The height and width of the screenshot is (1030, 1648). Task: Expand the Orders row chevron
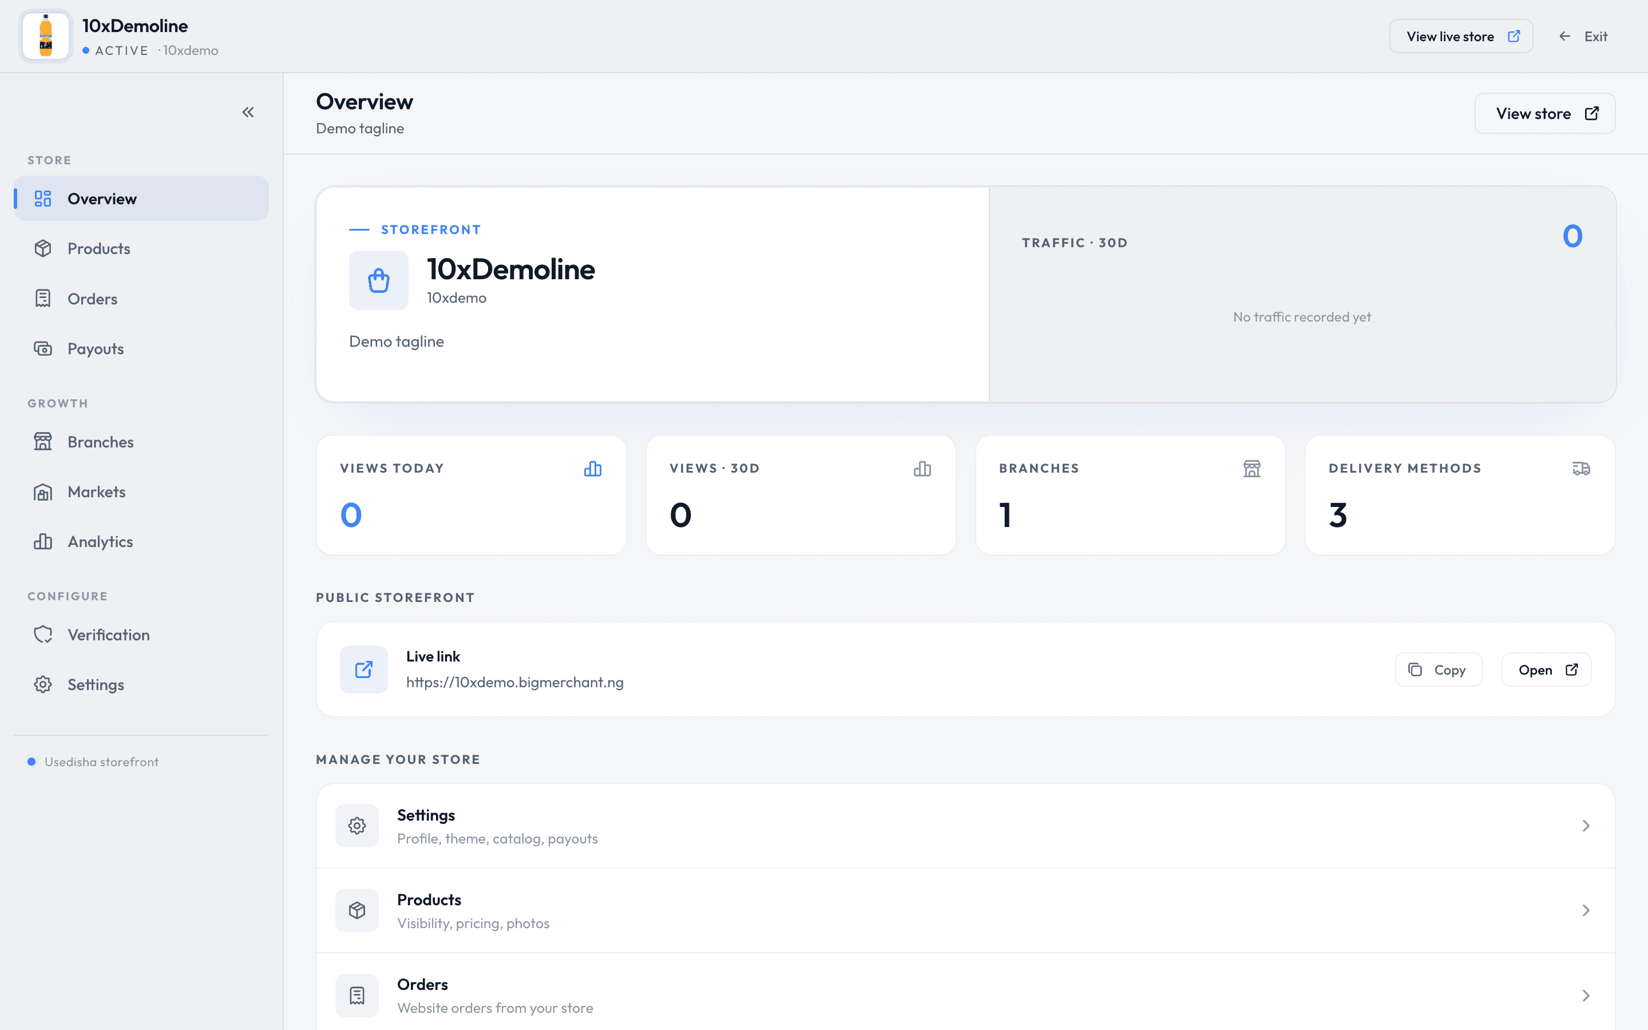tap(1586, 995)
